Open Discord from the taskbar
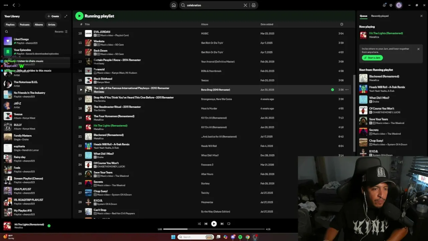 tap(233, 237)
